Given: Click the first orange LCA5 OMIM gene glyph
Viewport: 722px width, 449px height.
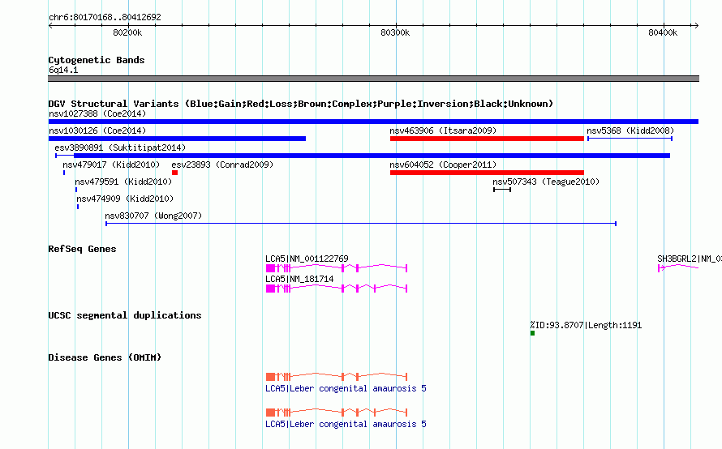Looking at the screenshot, I should [337, 377].
